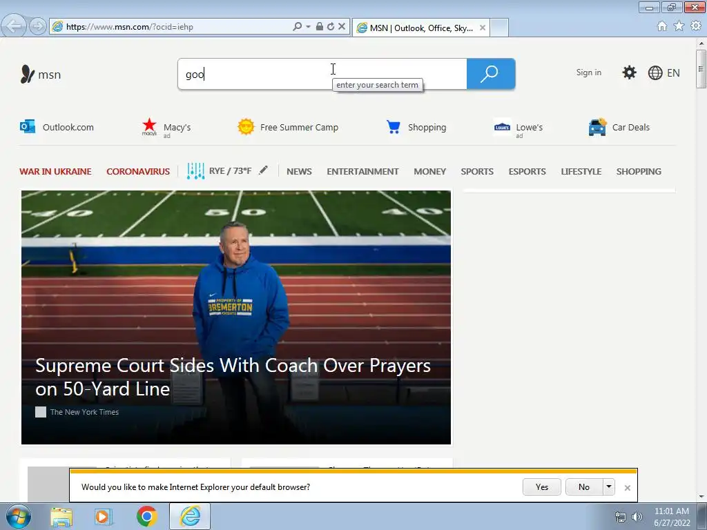This screenshot has width=707, height=530.
Task: Dismiss the default browser notification bar
Action: pos(627,488)
